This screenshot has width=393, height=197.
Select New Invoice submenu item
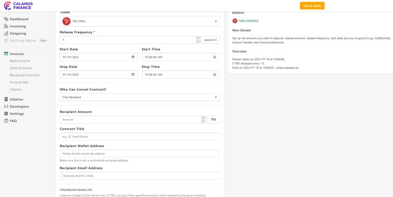pyautogui.click(x=20, y=61)
